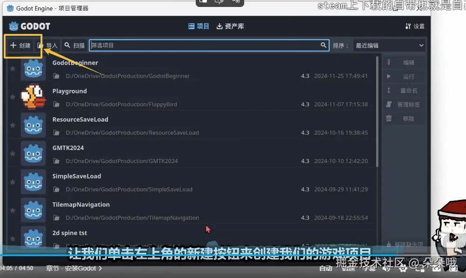The image size is (466, 278).
Task: Click the TilemapNavigation project icon
Action: 33,210
